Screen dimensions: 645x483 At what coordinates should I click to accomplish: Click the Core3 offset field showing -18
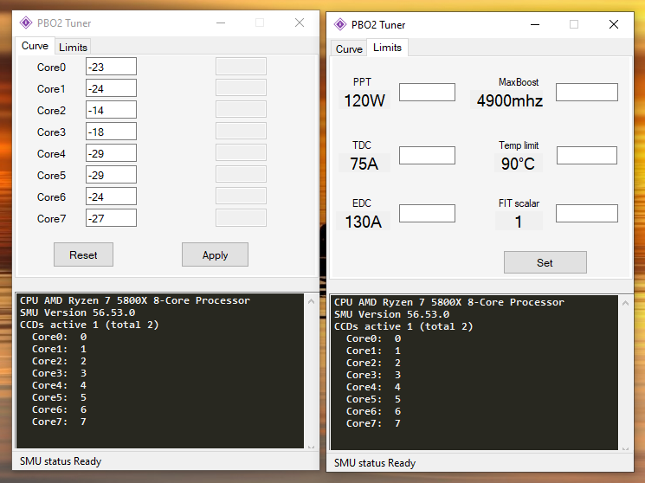[x=111, y=132]
